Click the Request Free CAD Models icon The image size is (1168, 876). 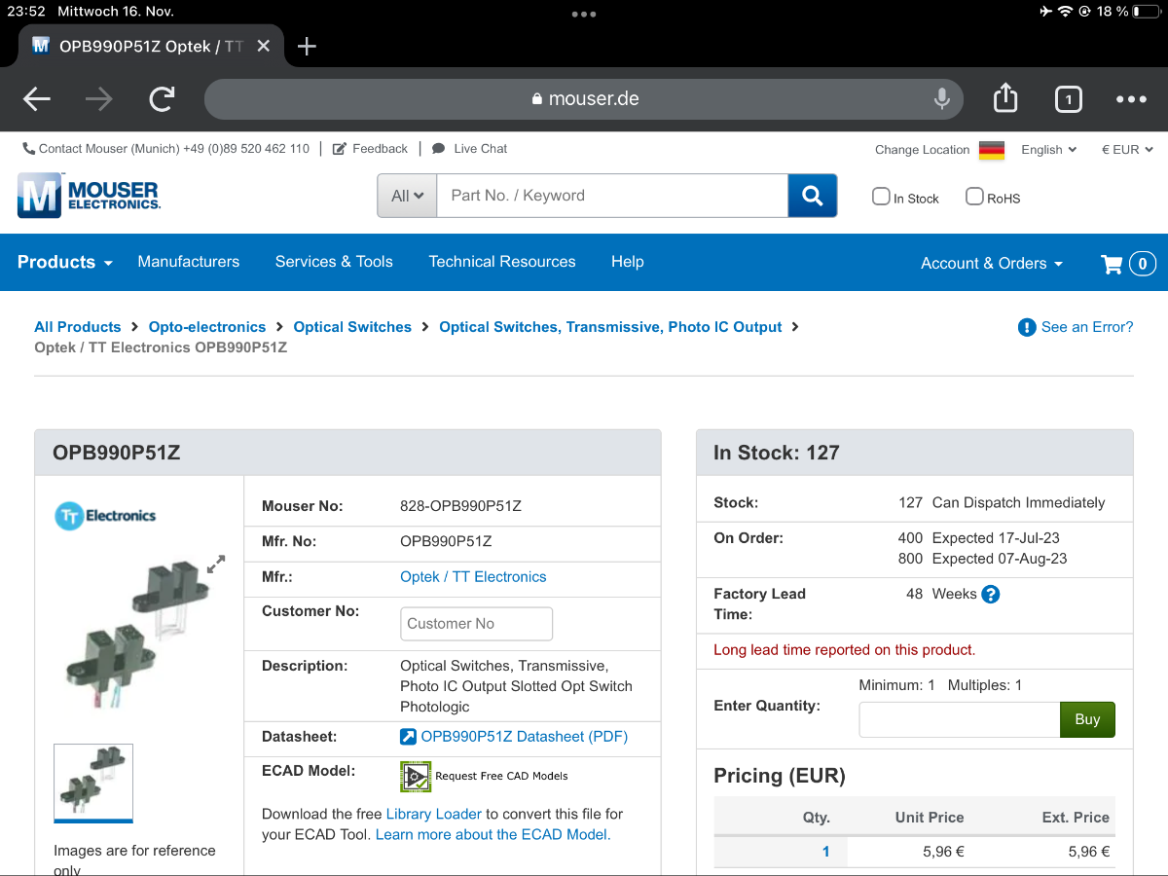416,776
